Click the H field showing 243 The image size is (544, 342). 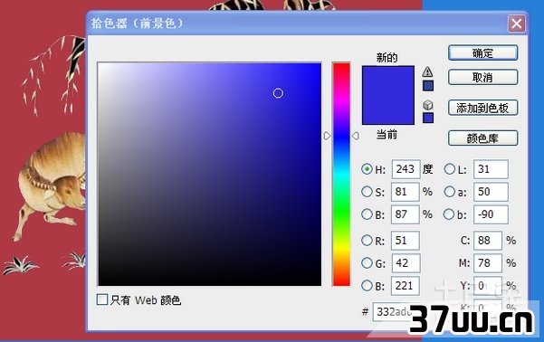(x=406, y=169)
